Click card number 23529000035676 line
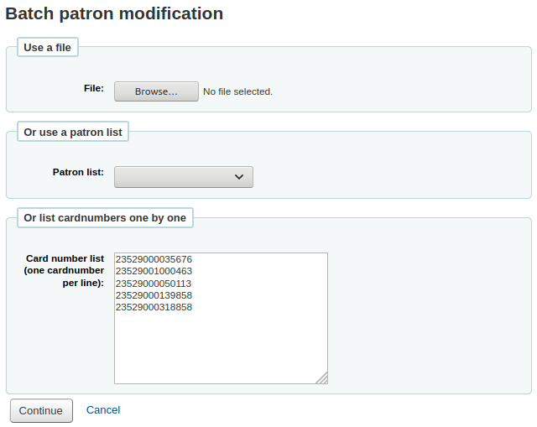Image resolution: width=537 pixels, height=427 pixels. coord(154,259)
